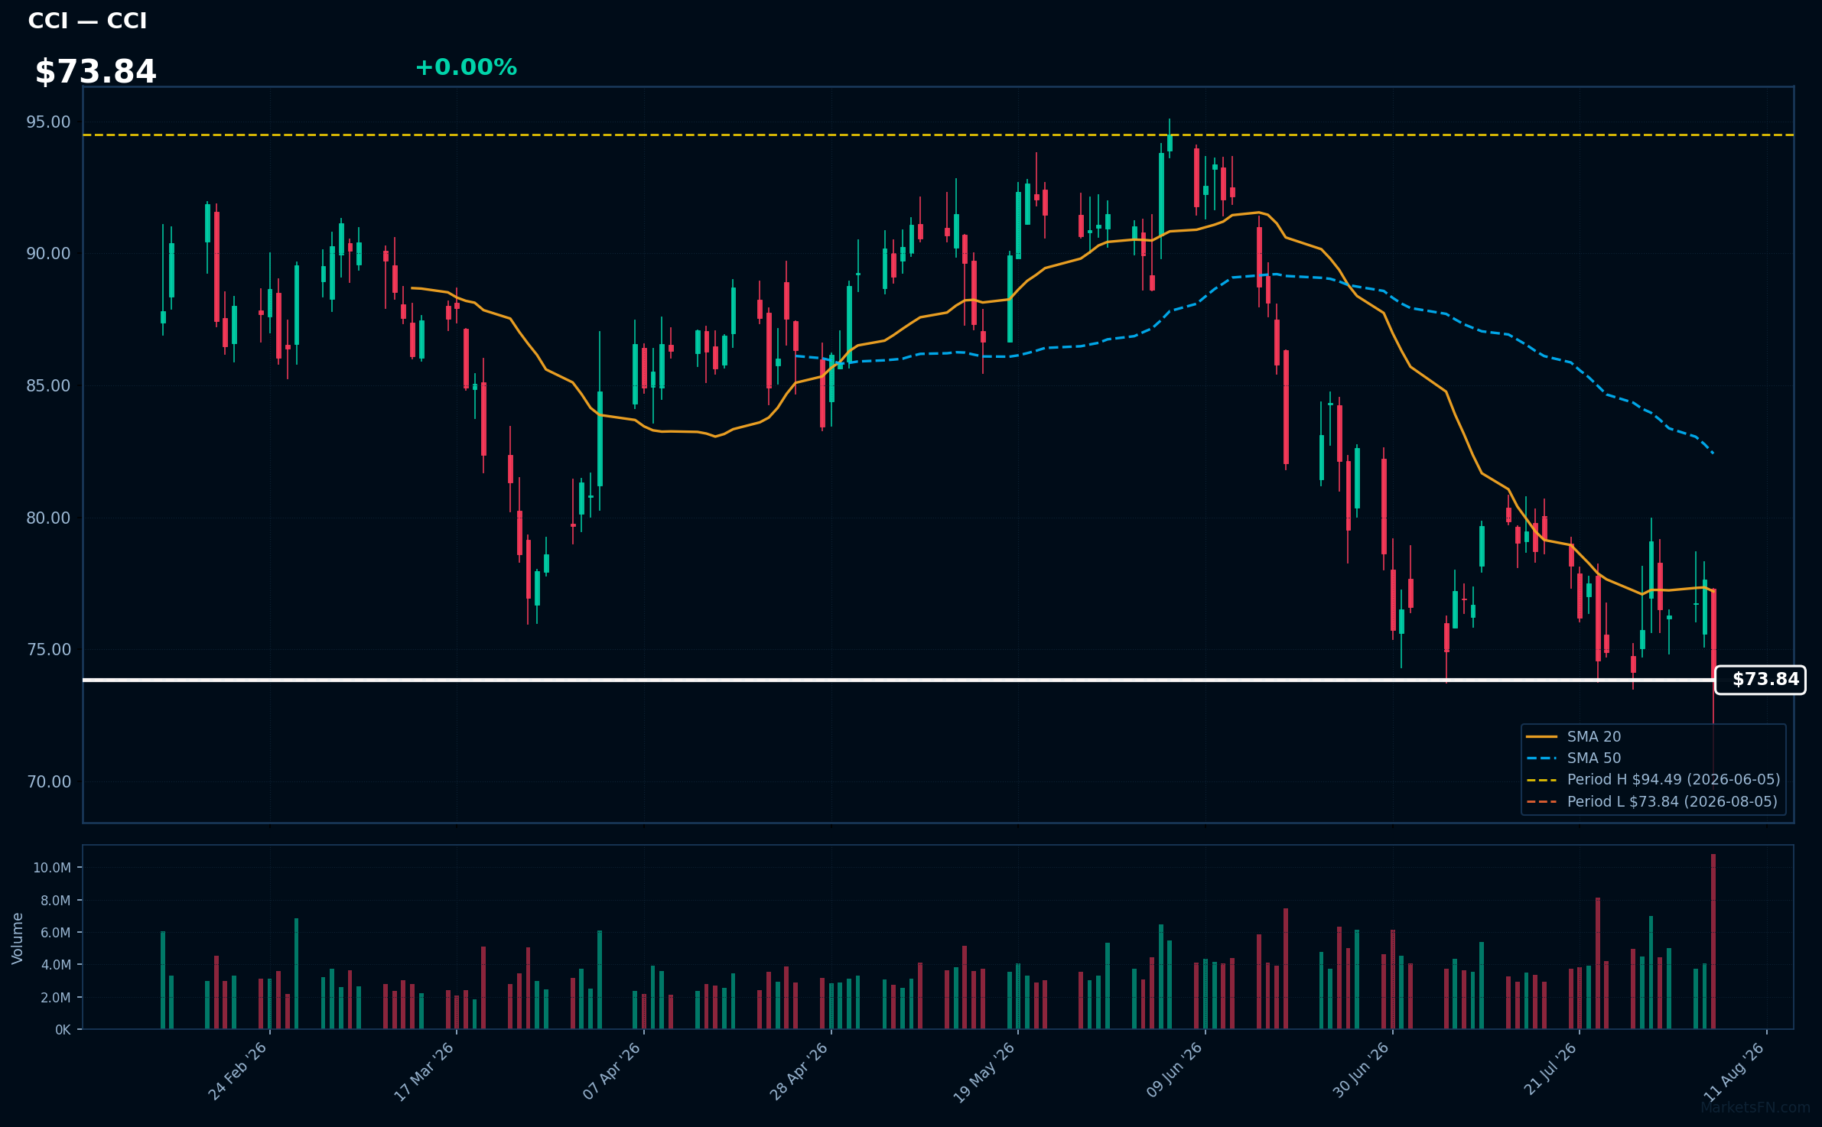Click the 0K volume axis label
The image size is (1822, 1127).
pos(63,1030)
